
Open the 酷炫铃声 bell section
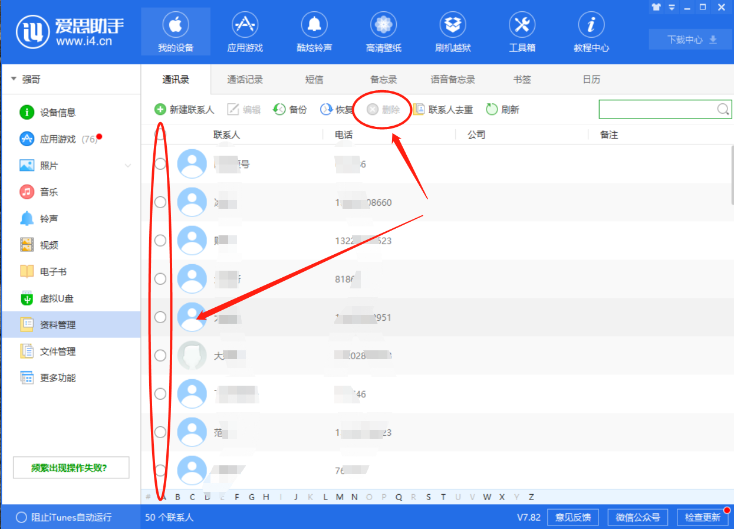click(x=314, y=32)
